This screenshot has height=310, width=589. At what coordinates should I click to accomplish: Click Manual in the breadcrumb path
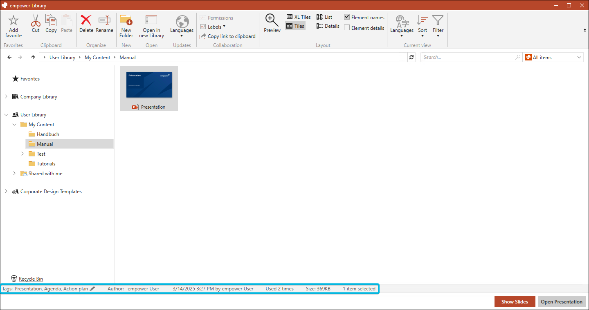[x=128, y=58]
